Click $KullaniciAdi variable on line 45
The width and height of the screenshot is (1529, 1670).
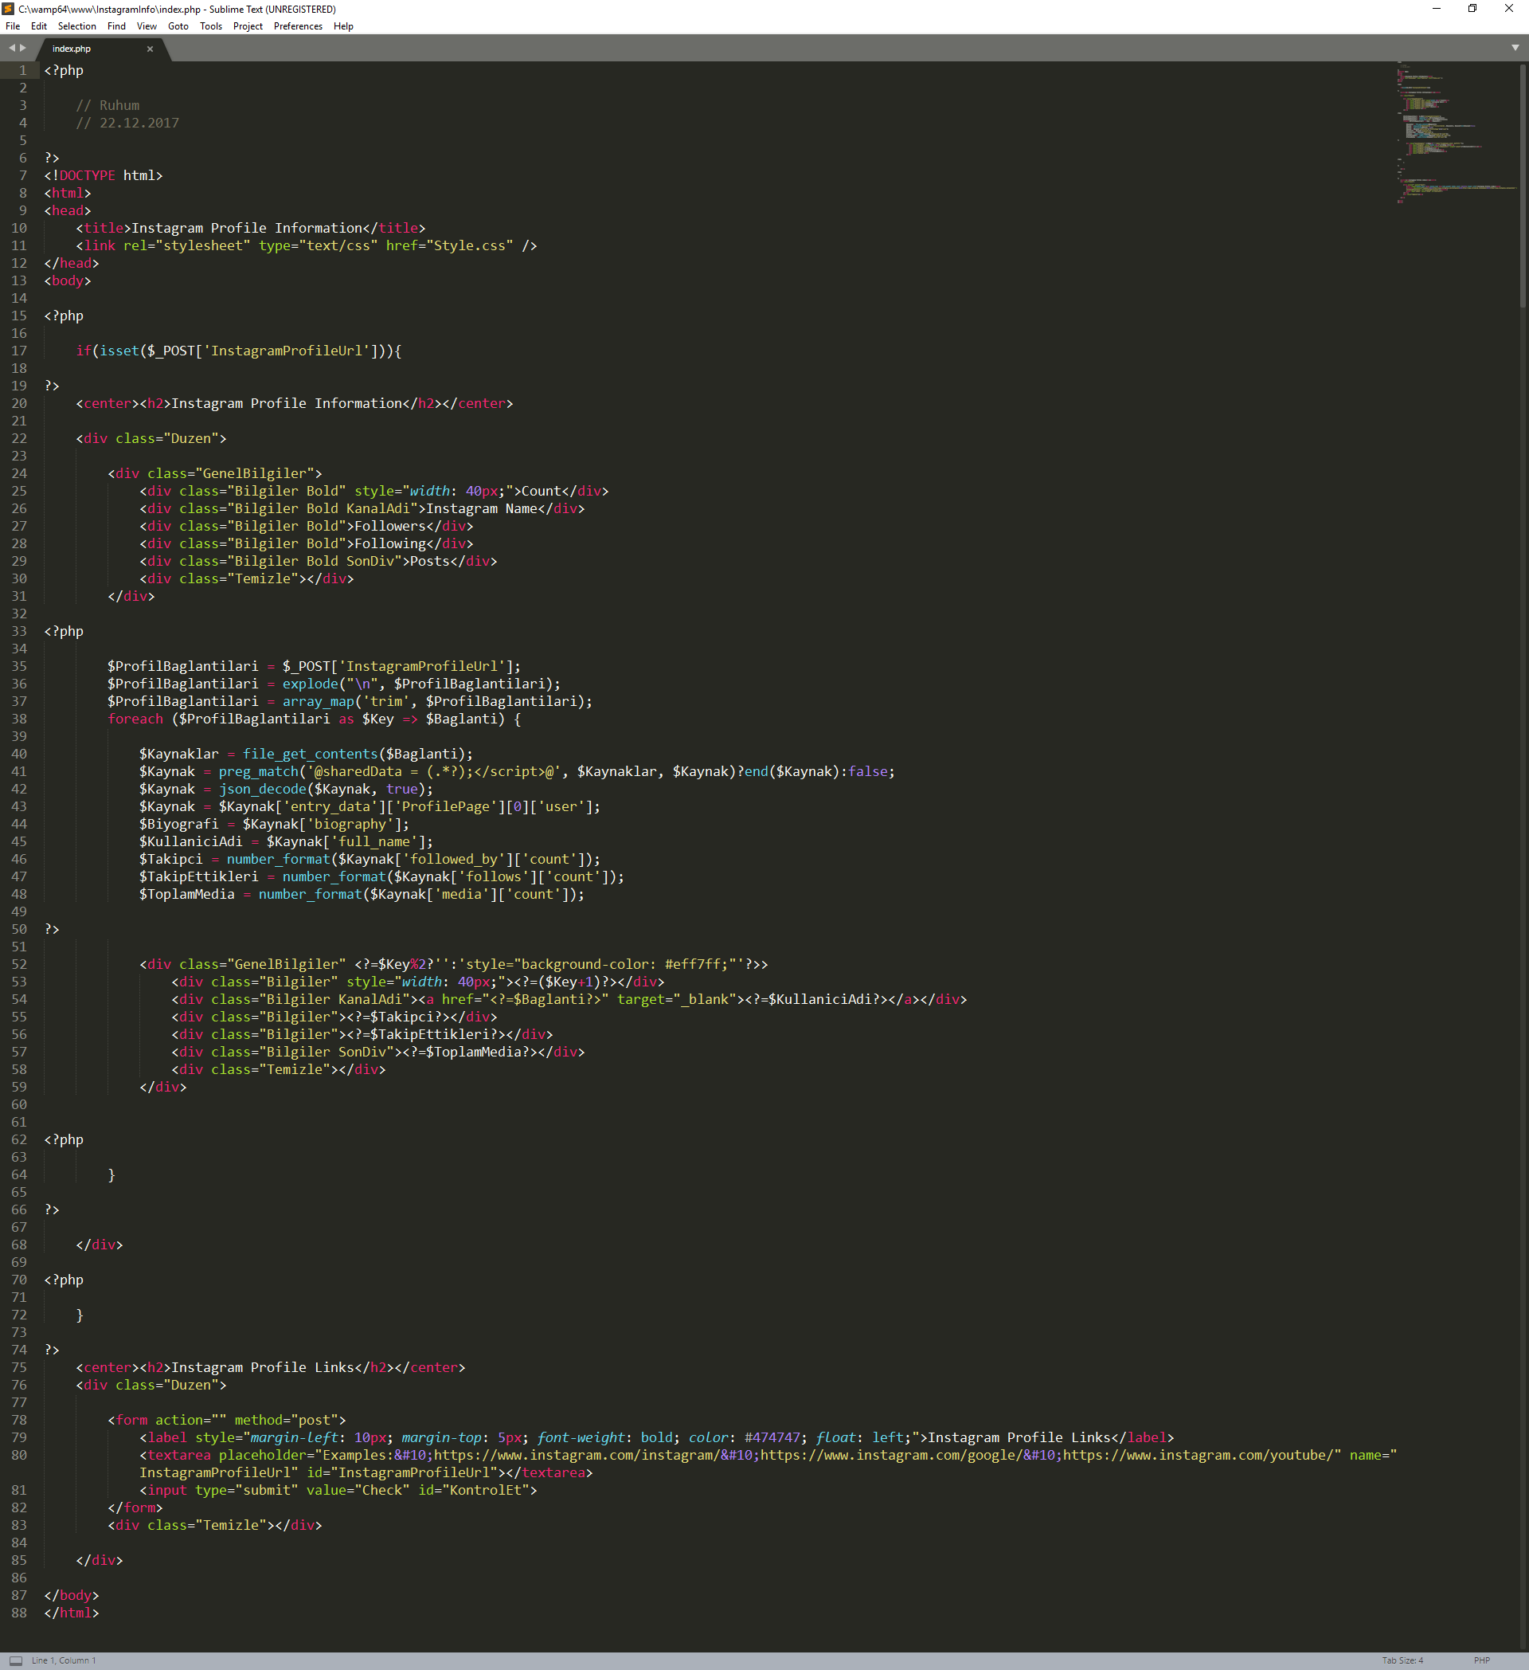(190, 841)
